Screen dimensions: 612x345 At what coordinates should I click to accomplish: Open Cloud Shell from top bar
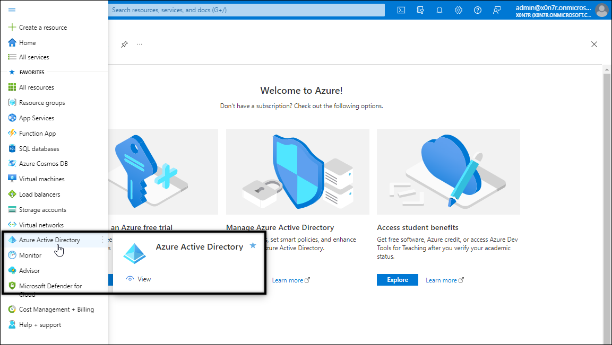pyautogui.click(x=401, y=10)
